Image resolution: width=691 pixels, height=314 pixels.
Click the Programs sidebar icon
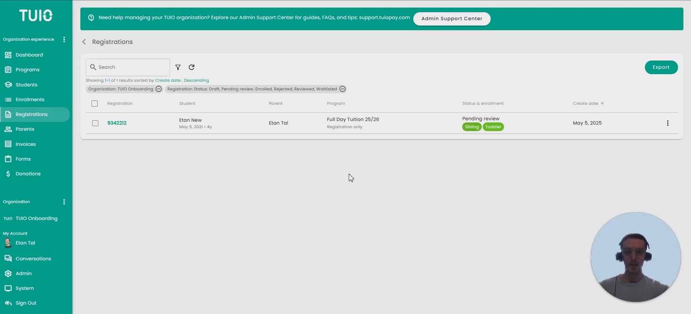(x=8, y=70)
